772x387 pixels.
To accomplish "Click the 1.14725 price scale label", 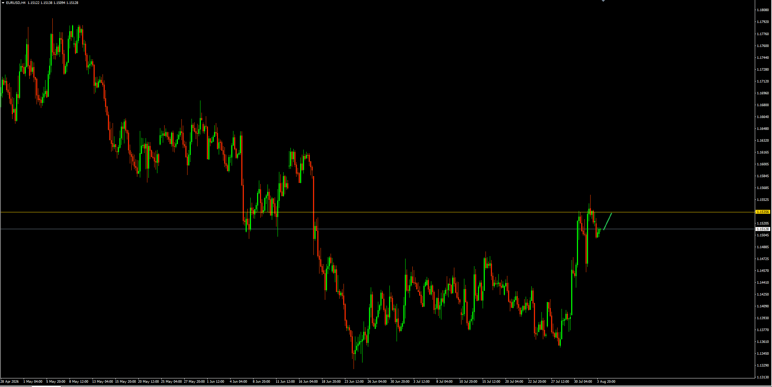I will (x=763, y=259).
